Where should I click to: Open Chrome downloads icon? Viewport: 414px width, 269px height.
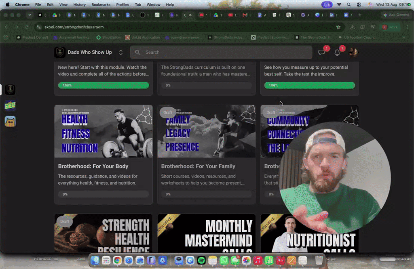[352, 27]
